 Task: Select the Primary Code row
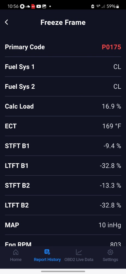(x=63, y=47)
